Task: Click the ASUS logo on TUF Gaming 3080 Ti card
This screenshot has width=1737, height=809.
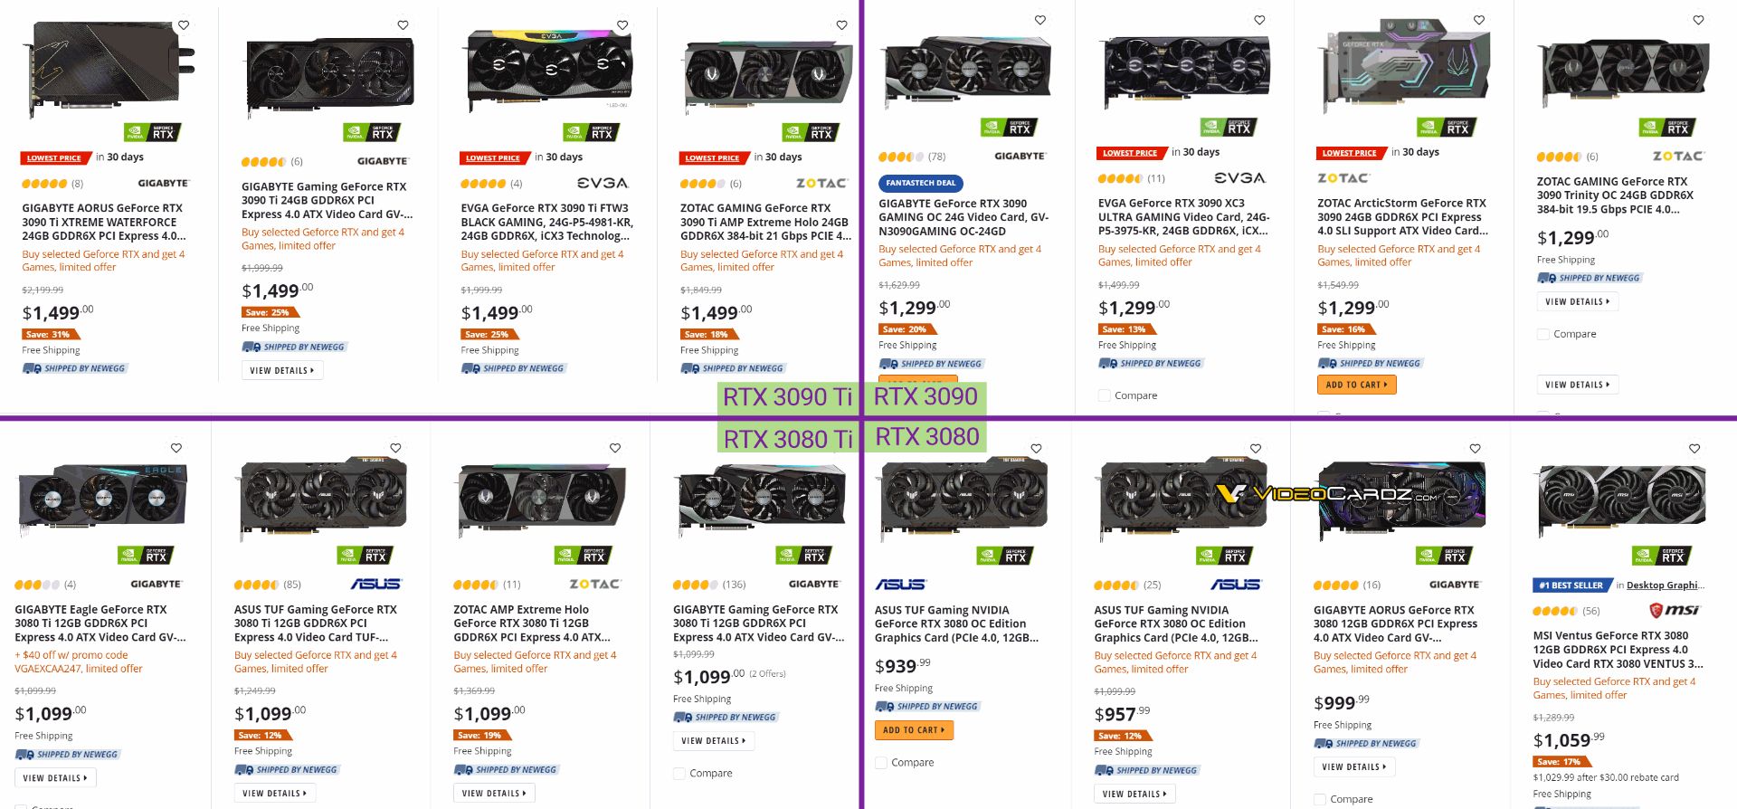Action: pos(378,585)
